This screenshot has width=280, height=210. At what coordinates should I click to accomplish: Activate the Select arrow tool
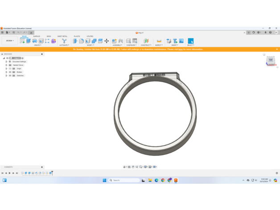pyautogui.click(x=190, y=41)
